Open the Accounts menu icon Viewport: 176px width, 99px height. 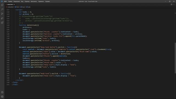2,92
